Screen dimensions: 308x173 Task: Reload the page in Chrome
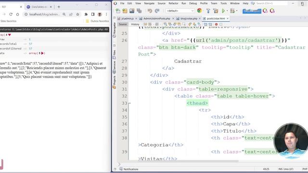tap(11, 14)
